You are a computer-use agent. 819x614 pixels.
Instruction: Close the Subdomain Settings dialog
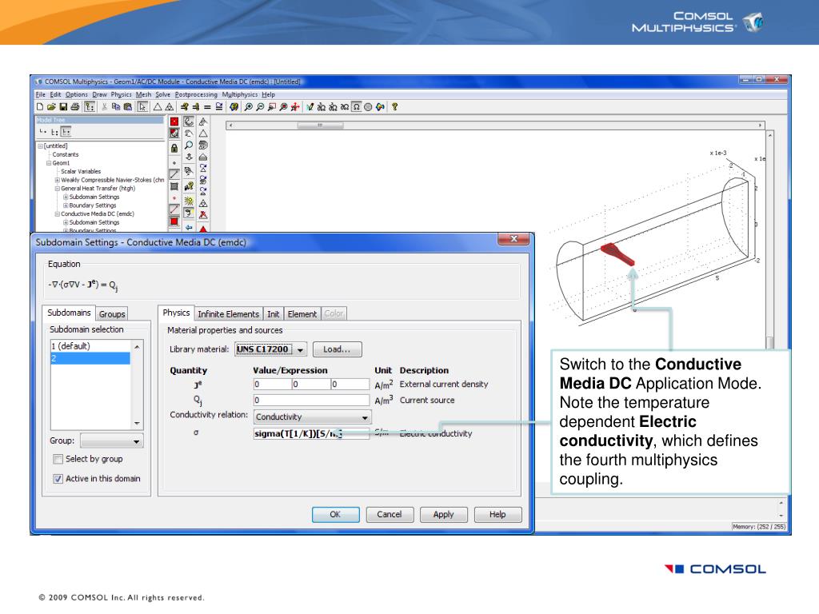[x=514, y=238]
